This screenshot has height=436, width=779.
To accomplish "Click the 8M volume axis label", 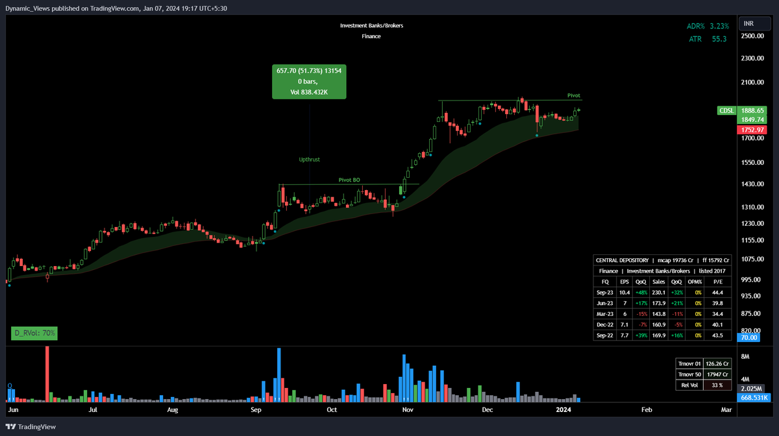I will (745, 356).
